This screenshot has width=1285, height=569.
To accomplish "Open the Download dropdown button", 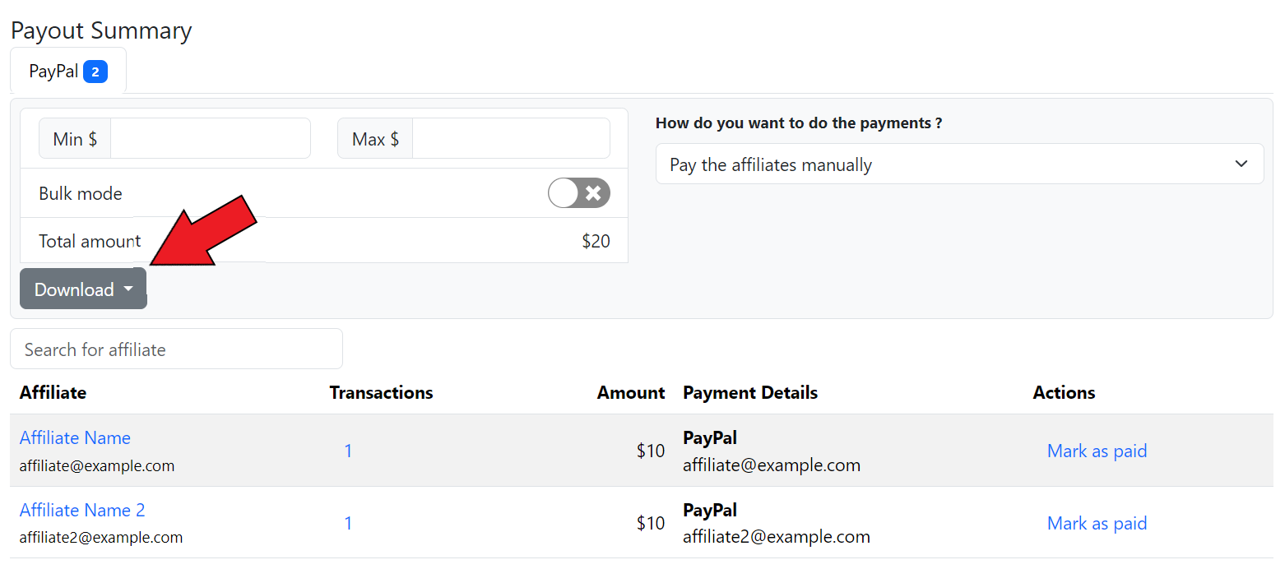I will [83, 289].
